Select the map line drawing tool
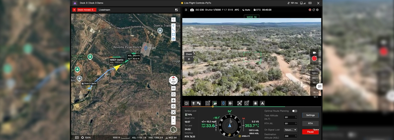Image resolution: width=394 pixels, height=140 pixels. (x=173, y=30)
